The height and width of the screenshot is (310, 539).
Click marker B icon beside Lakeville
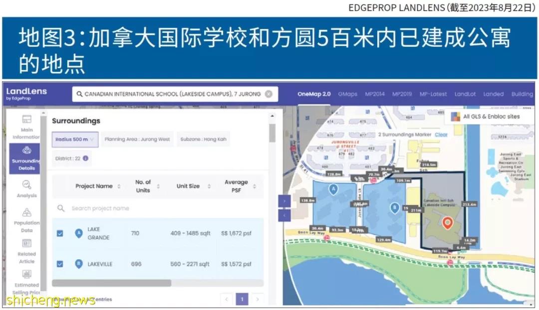(79, 264)
